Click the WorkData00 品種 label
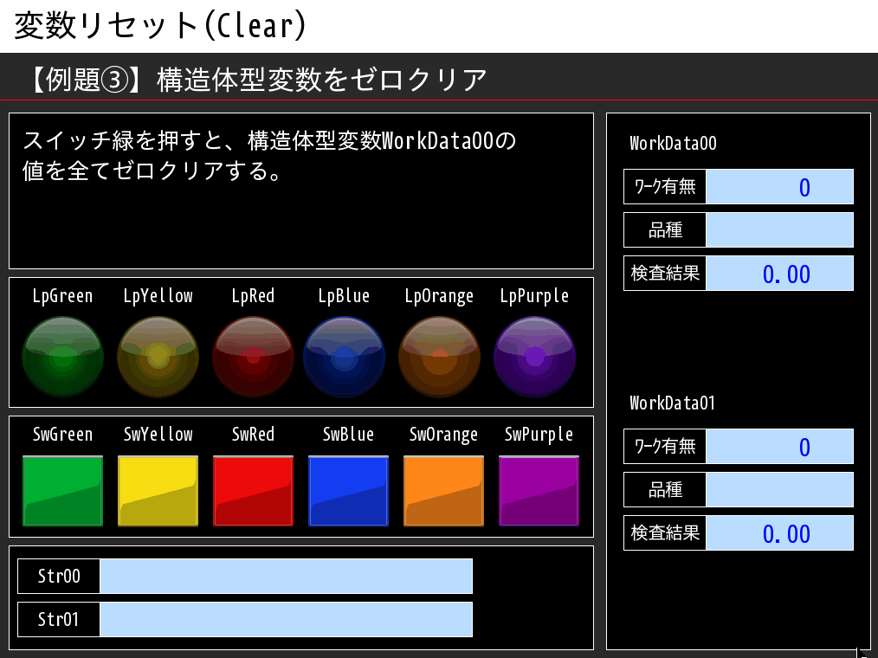Screen dimensions: 878x658 (665, 229)
